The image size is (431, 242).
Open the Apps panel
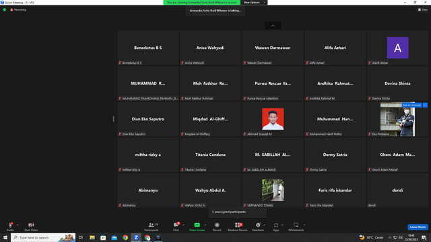tap(275, 227)
